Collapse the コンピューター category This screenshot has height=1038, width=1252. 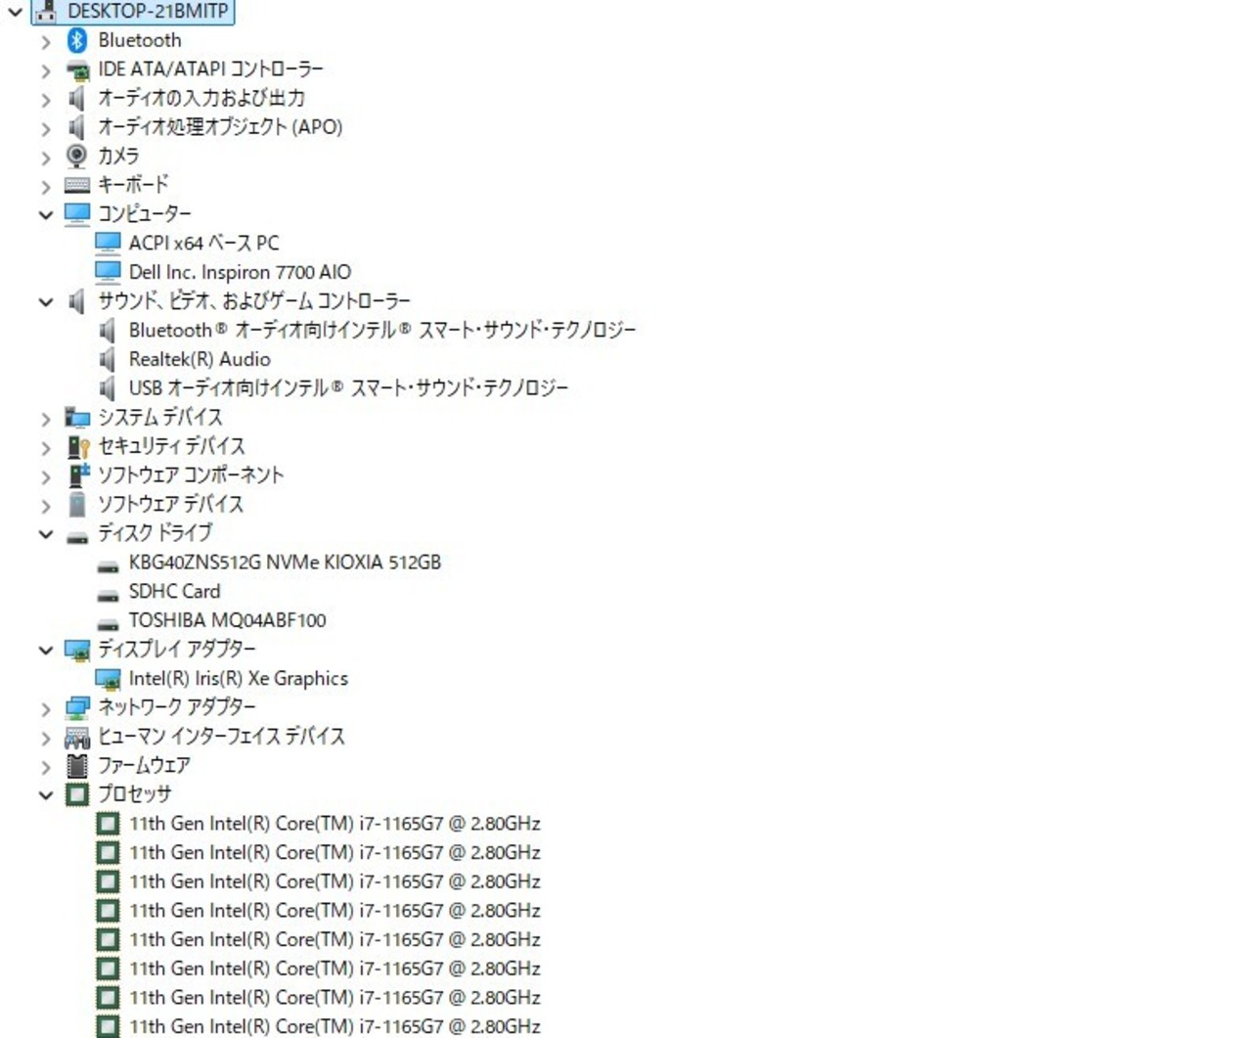(45, 214)
